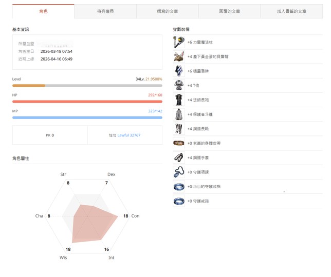Switch to the 回覆的文章 tab
Viewport: 331px width, 277px height.
(x=229, y=11)
